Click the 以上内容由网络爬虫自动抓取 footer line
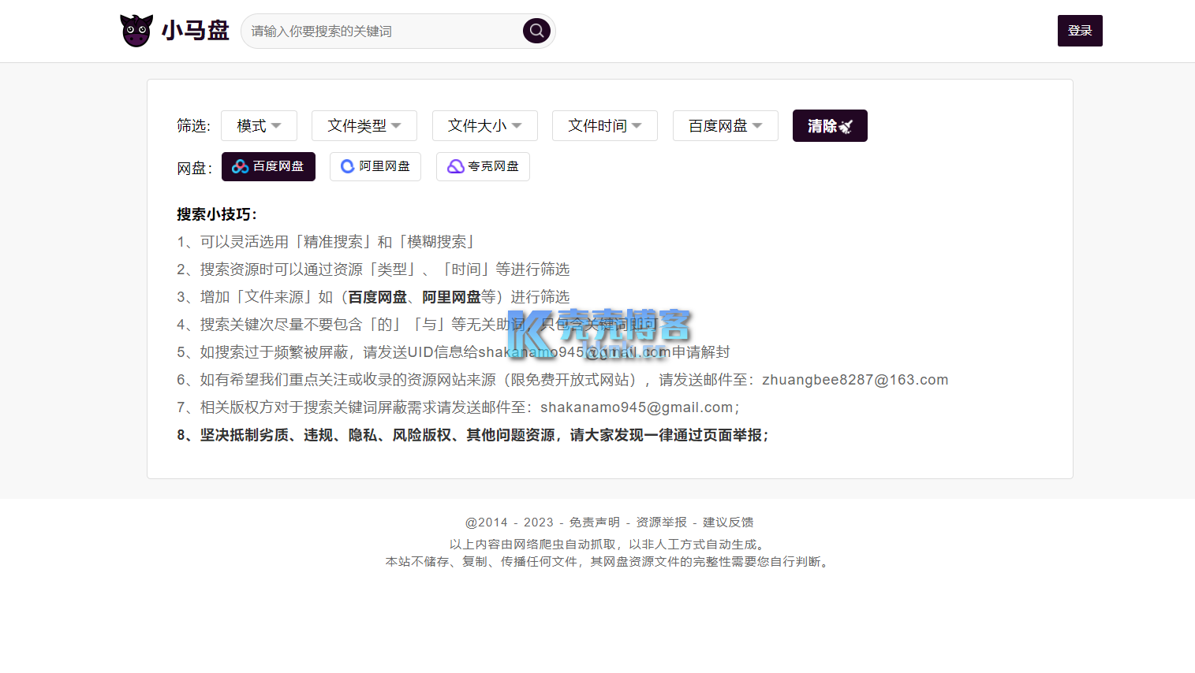Viewport: 1195px width, 673px height. [x=609, y=545]
